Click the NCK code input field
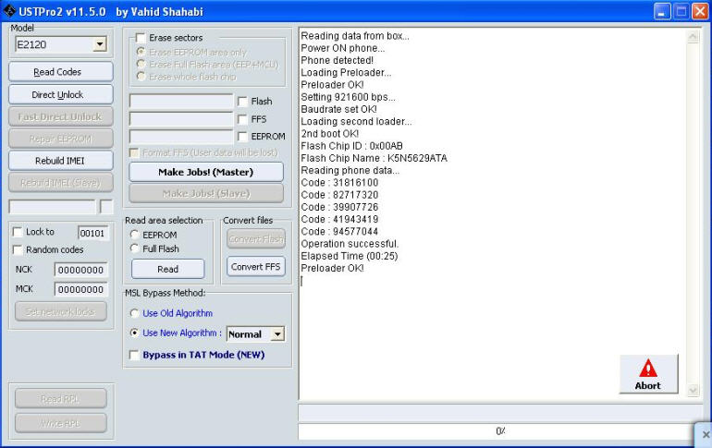The image size is (712, 448). [x=80, y=270]
